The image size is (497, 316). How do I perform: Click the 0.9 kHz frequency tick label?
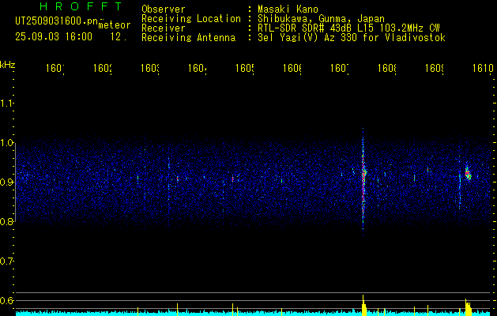(x=6, y=182)
